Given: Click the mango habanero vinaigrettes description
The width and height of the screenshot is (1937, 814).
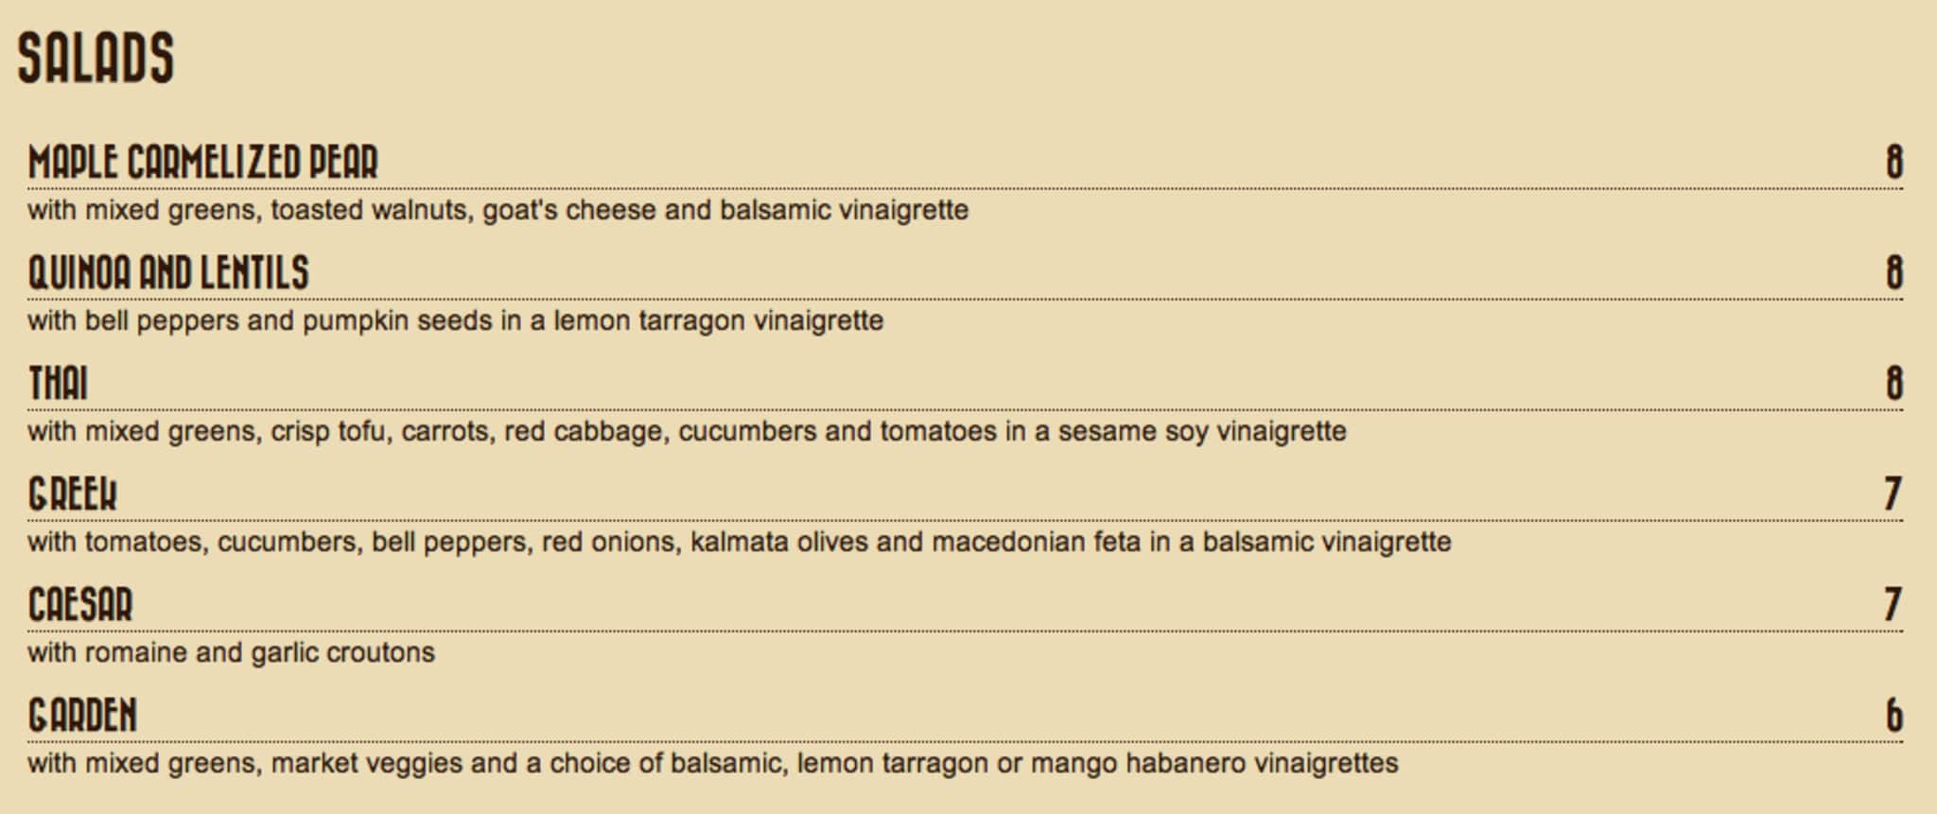Looking at the screenshot, I should pyautogui.click(x=712, y=763).
